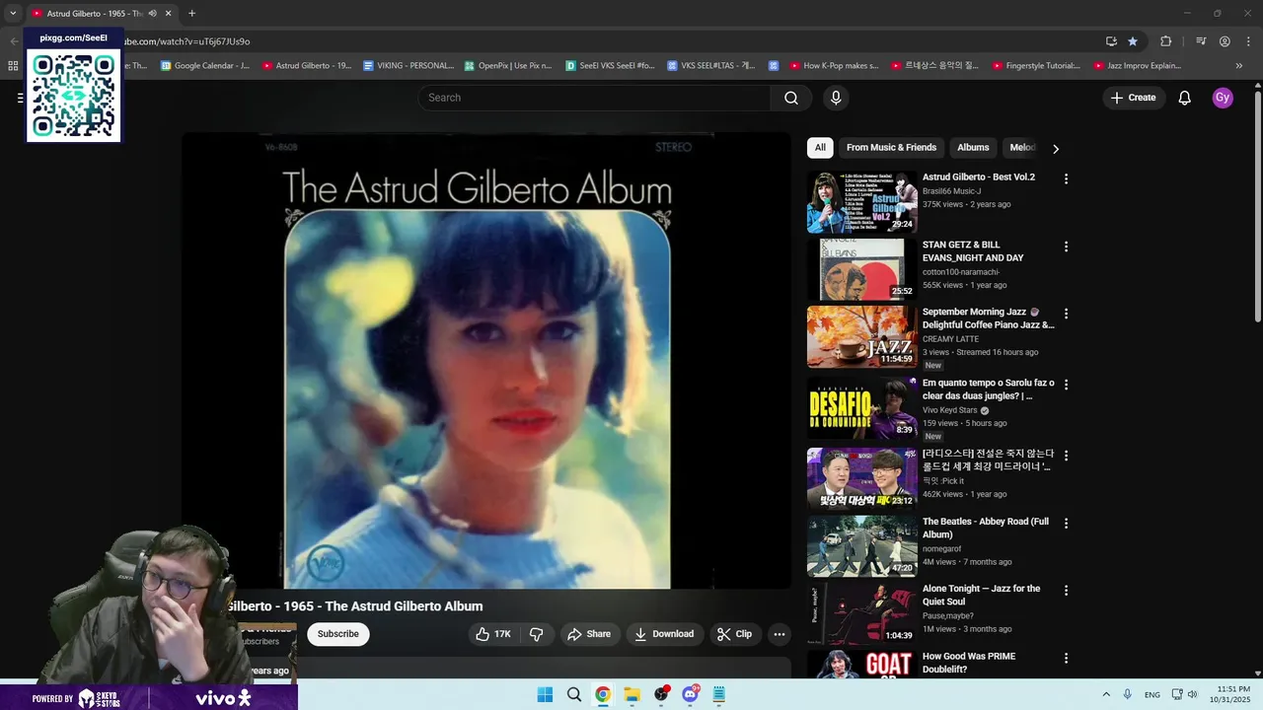Download the video
The height and width of the screenshot is (710, 1263).
[x=664, y=634]
